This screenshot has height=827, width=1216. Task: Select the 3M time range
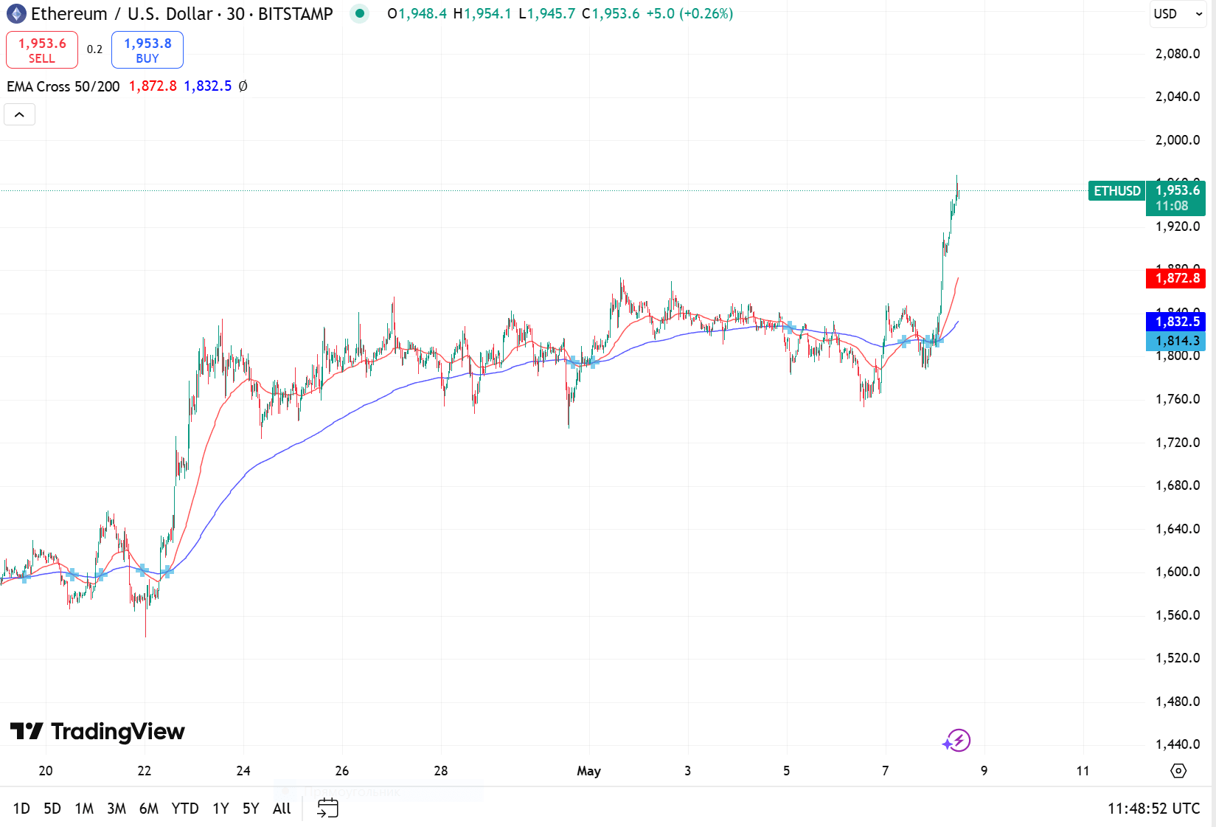point(117,809)
